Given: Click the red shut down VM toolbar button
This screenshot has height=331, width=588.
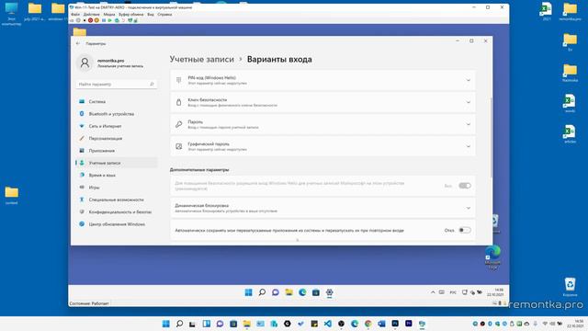Looking at the screenshot, I should 90,20.
